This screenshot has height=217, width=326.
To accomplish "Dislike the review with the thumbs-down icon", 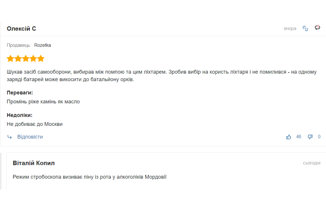I will pos(310,137).
